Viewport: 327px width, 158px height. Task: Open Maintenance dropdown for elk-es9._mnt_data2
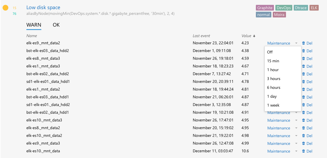pos(282,43)
